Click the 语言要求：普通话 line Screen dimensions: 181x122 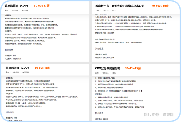[x=102, y=119]
